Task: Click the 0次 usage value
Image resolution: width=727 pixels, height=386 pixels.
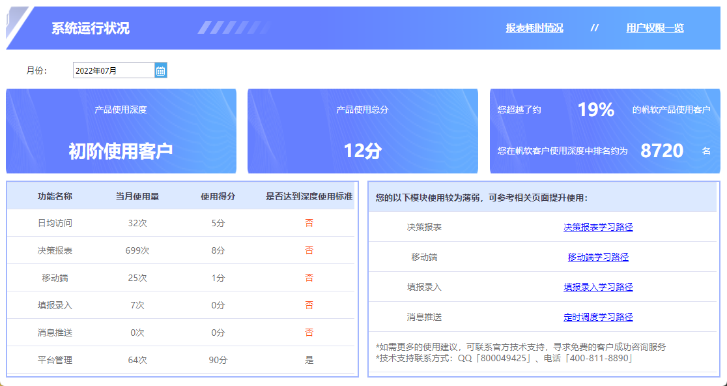Action: (137, 333)
